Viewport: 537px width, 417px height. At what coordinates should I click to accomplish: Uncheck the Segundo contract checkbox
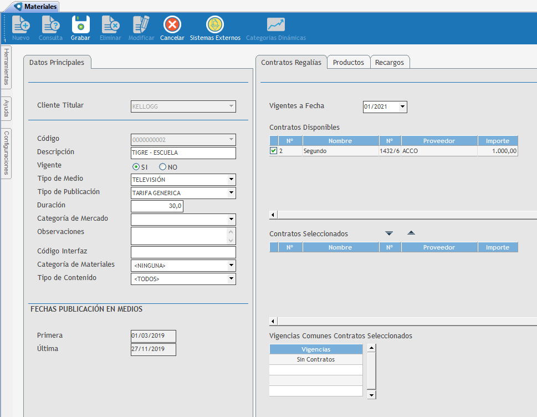click(273, 151)
